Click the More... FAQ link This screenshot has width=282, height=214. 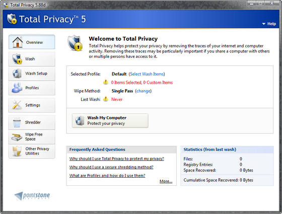(166, 181)
